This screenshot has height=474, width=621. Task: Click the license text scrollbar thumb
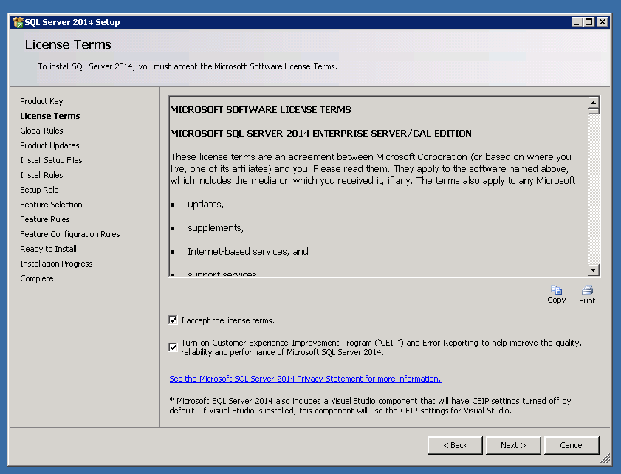click(x=593, y=111)
